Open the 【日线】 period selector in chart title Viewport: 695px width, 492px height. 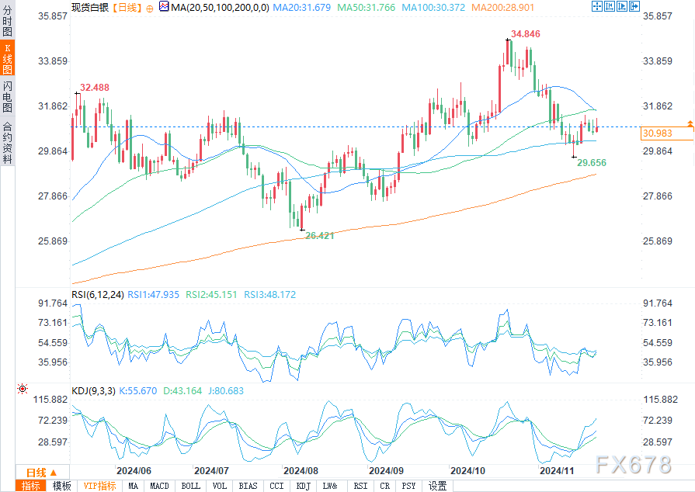click(x=126, y=6)
